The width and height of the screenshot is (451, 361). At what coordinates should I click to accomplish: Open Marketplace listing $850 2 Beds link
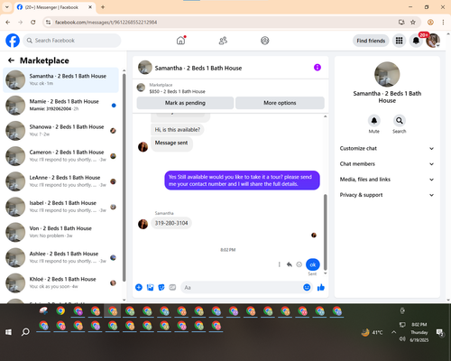pyautogui.click(x=177, y=91)
